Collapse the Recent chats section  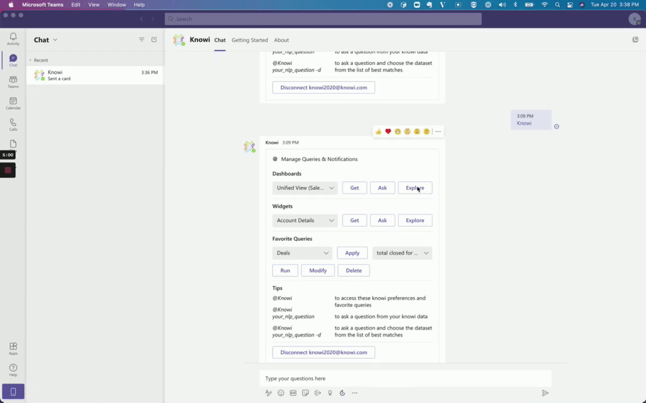coord(30,60)
